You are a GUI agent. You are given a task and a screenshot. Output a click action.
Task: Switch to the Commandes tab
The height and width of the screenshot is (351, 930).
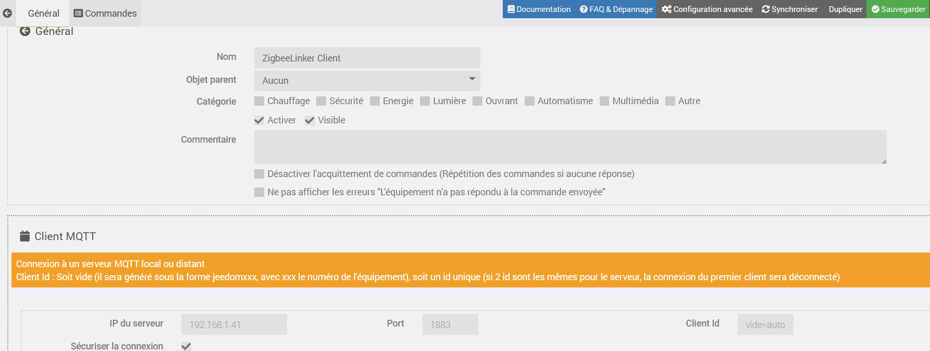105,14
